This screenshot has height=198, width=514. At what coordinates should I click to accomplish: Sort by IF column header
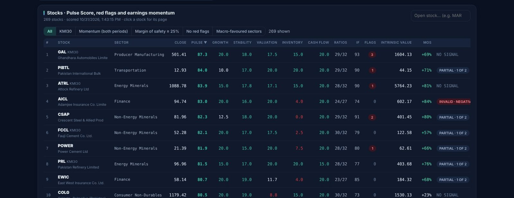[x=358, y=42]
